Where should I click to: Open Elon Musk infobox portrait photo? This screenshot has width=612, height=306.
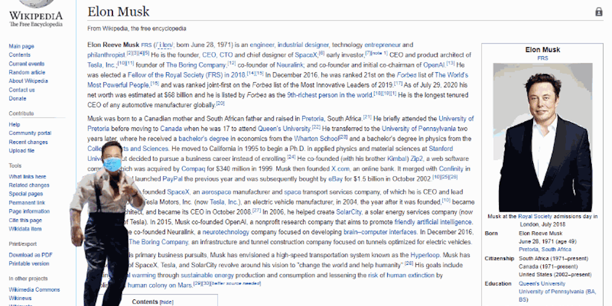[543, 137]
